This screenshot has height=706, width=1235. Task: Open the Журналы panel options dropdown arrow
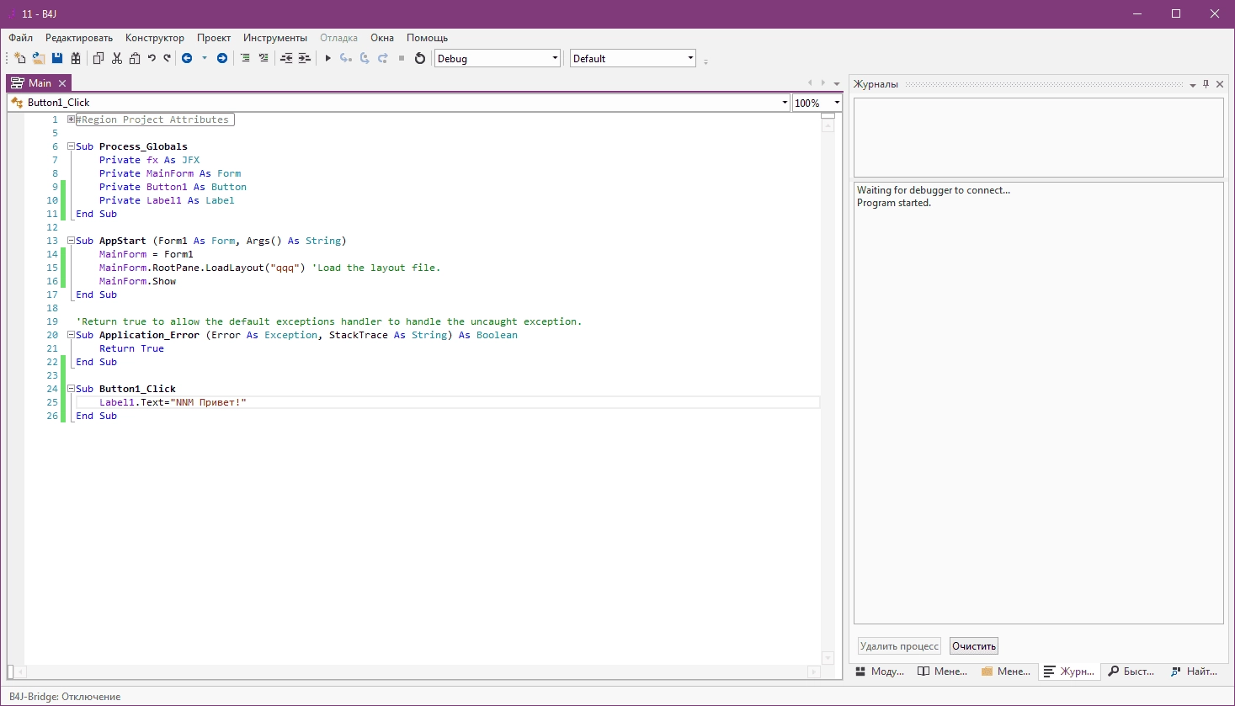[x=1193, y=85]
